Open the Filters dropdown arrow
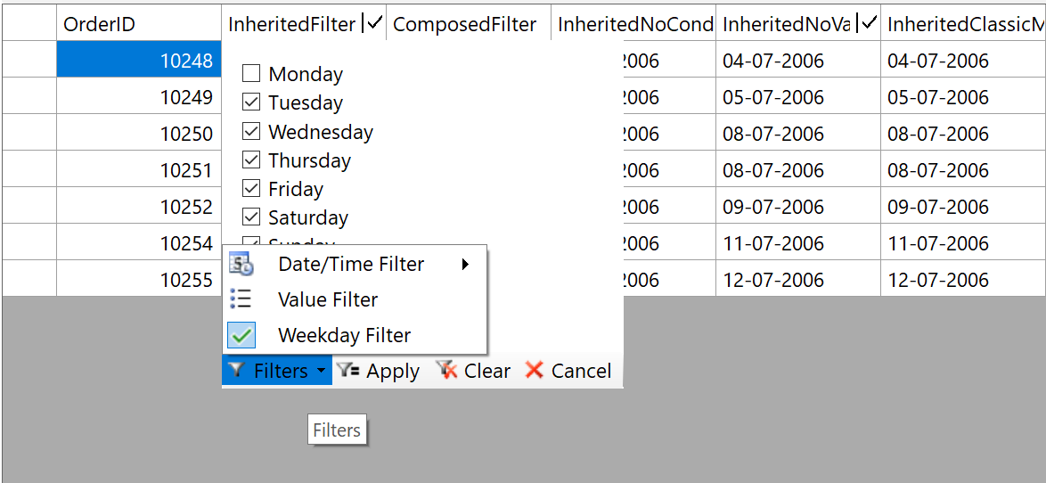 tap(321, 371)
